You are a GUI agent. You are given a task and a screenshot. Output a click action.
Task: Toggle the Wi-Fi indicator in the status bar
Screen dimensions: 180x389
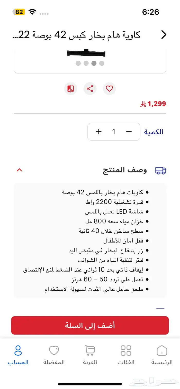click(x=32, y=11)
